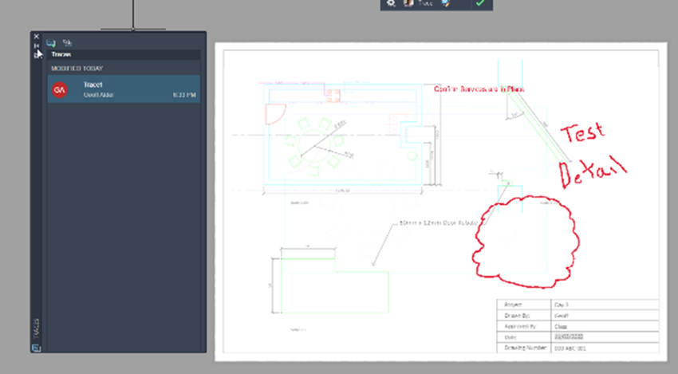The width and height of the screenshot is (678, 374).
Task: Click the Traces palette icon at sidebar bottom
Action: tap(37, 348)
